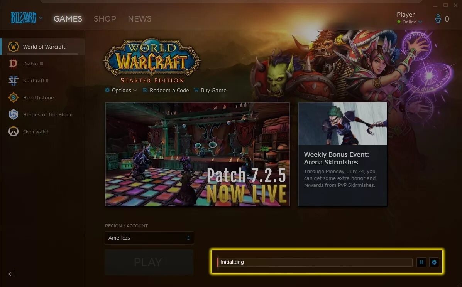Viewport: 462px width, 287px height.
Task: Click the StarCraft II label
Action: [x=36, y=81]
